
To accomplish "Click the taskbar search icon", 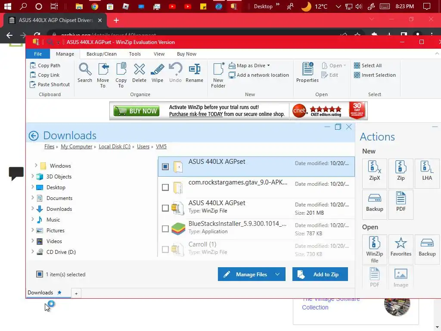I will pos(23,6).
